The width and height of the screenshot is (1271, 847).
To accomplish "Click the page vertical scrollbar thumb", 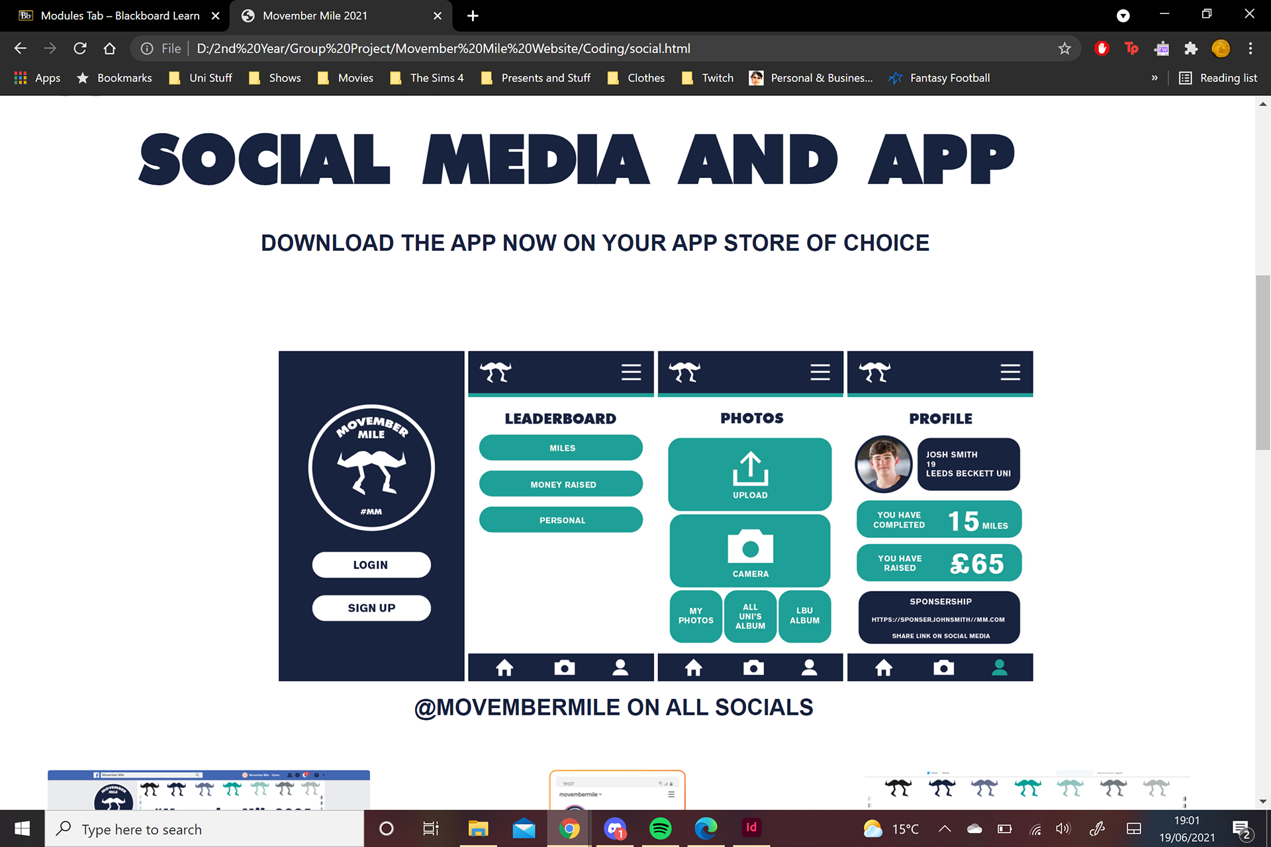I will pos(1263,362).
